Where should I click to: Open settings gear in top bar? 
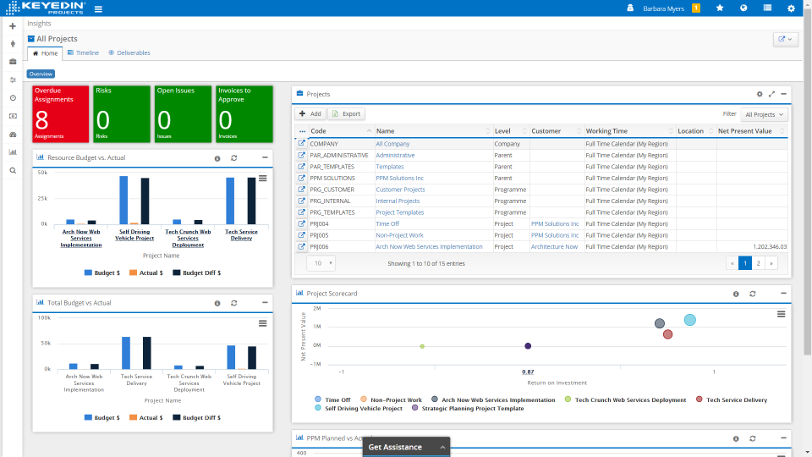(x=792, y=8)
